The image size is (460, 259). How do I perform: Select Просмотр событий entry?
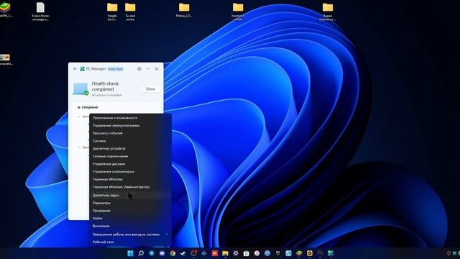click(130, 133)
